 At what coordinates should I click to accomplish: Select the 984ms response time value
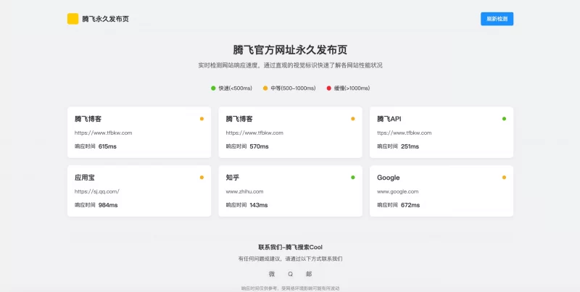click(x=108, y=205)
